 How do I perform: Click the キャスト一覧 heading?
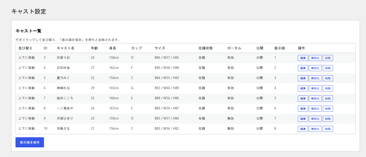coord(28,31)
